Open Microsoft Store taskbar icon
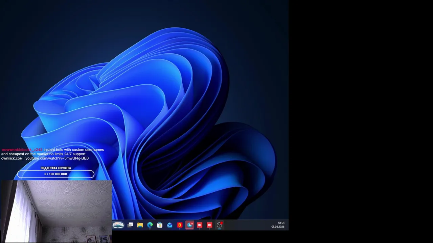433x243 pixels. pos(160,225)
